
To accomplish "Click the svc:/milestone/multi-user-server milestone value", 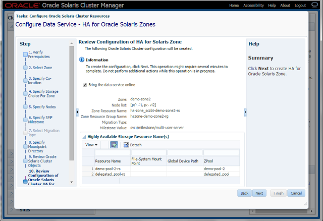I will (x=157, y=128).
